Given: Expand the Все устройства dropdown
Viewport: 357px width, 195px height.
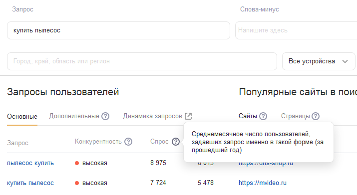Looking at the screenshot, I should 319,61.
